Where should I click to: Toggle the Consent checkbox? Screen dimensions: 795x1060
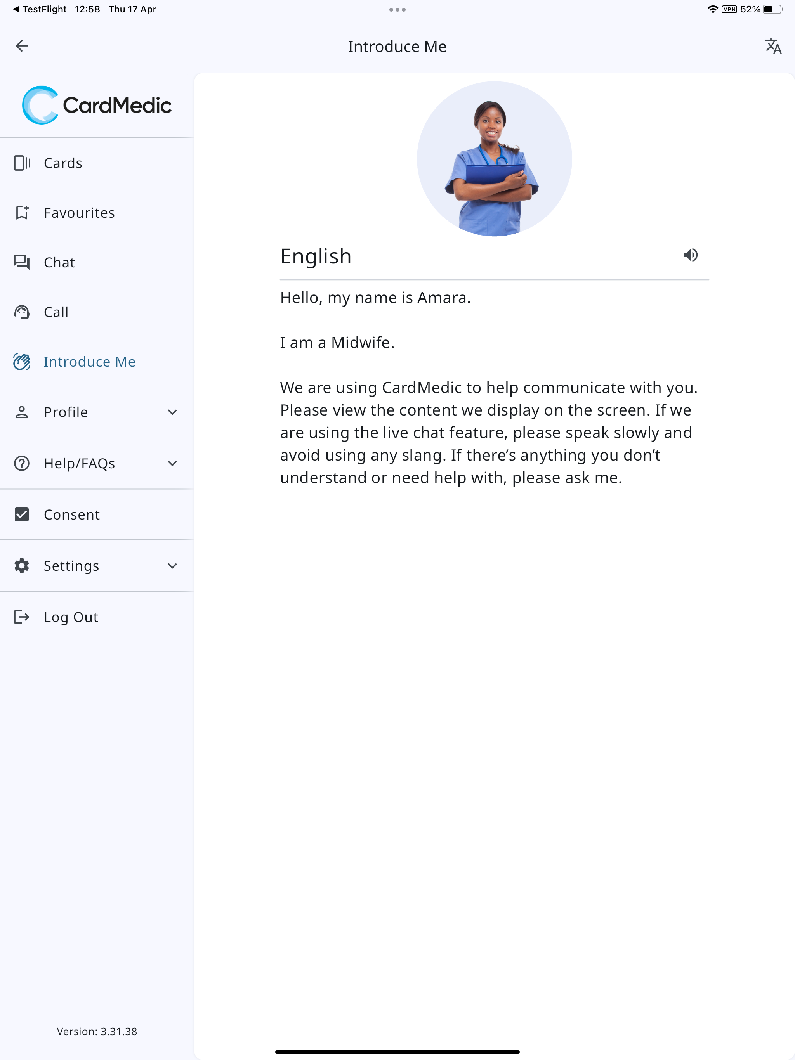pos(22,514)
